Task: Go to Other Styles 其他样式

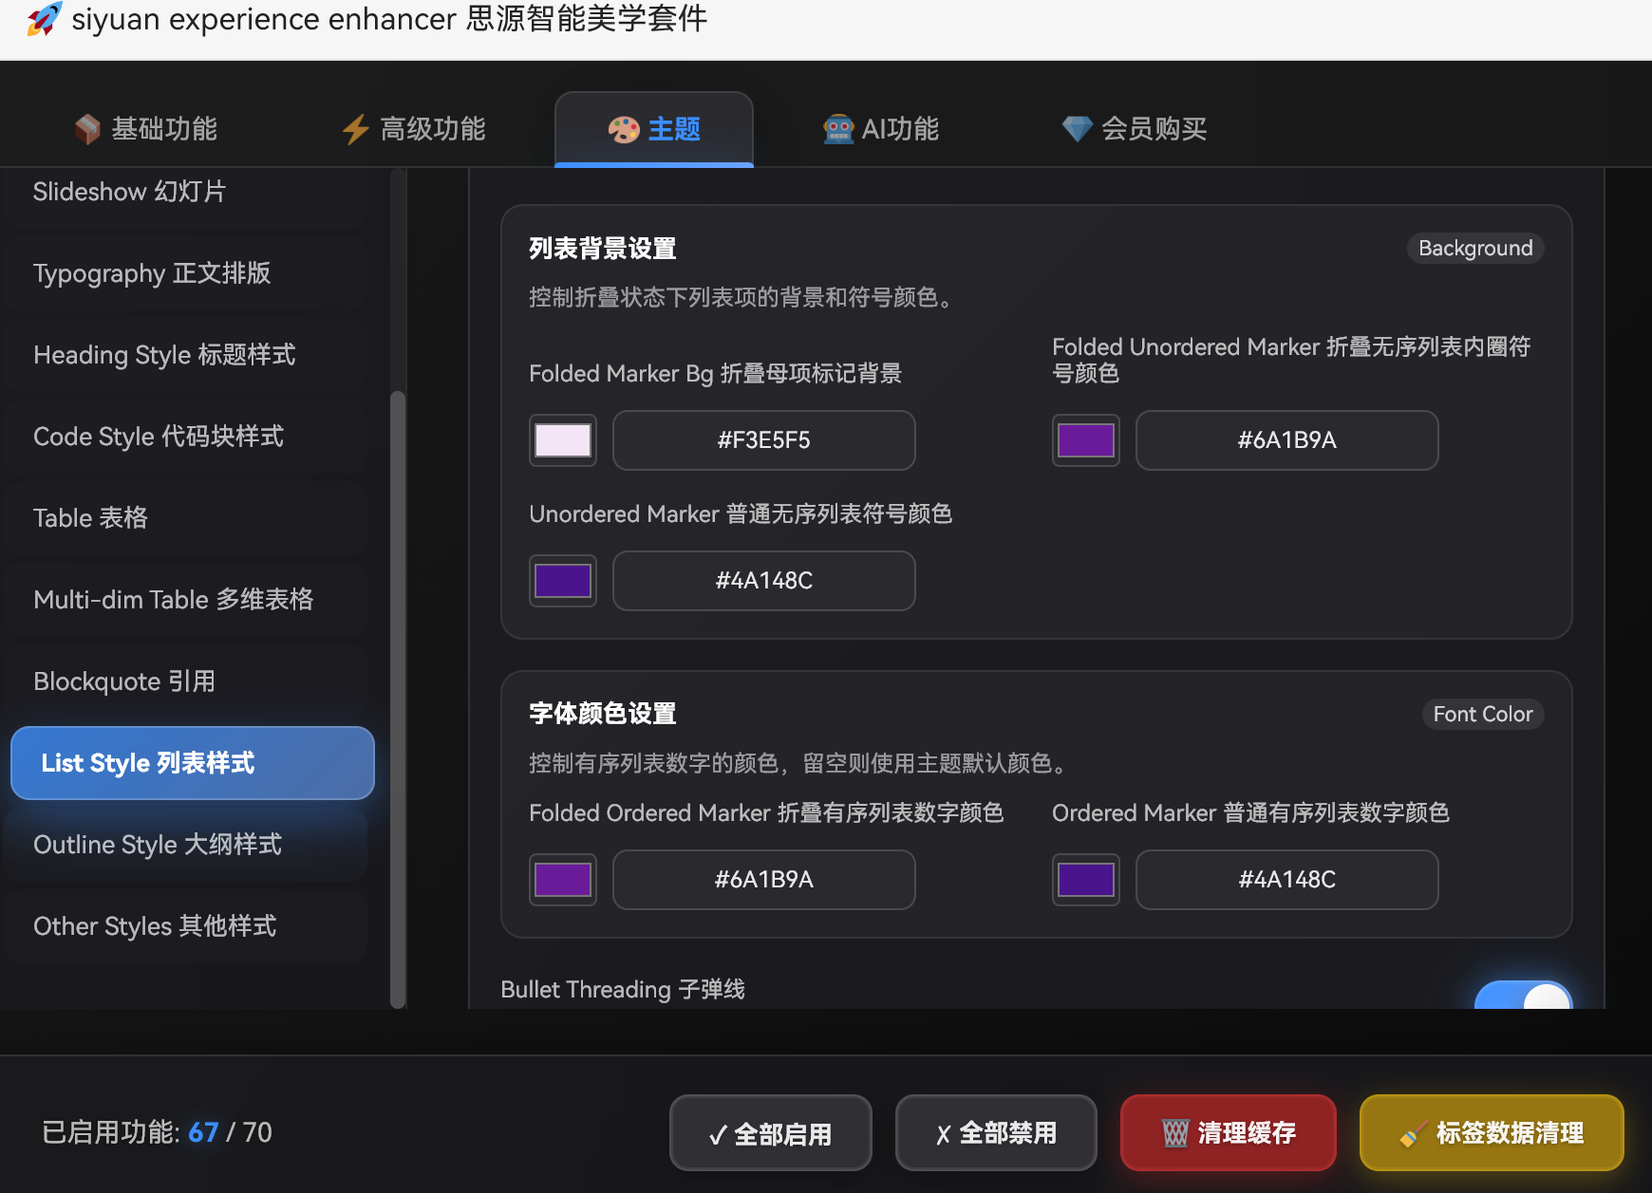Action: [187, 926]
